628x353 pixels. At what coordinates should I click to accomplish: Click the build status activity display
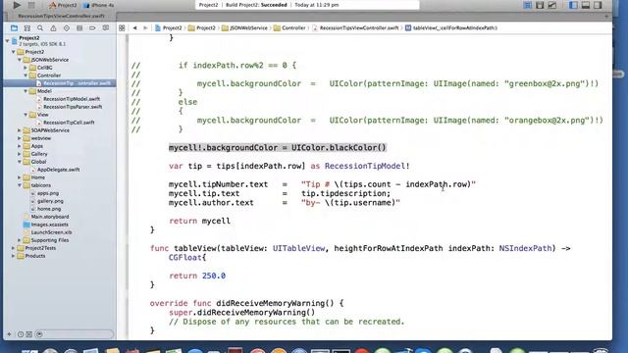[307, 5]
